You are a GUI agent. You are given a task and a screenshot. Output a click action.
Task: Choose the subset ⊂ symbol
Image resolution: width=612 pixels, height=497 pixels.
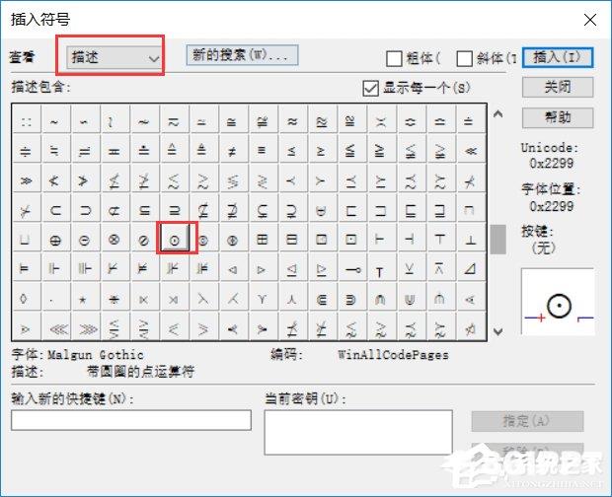click(55, 210)
